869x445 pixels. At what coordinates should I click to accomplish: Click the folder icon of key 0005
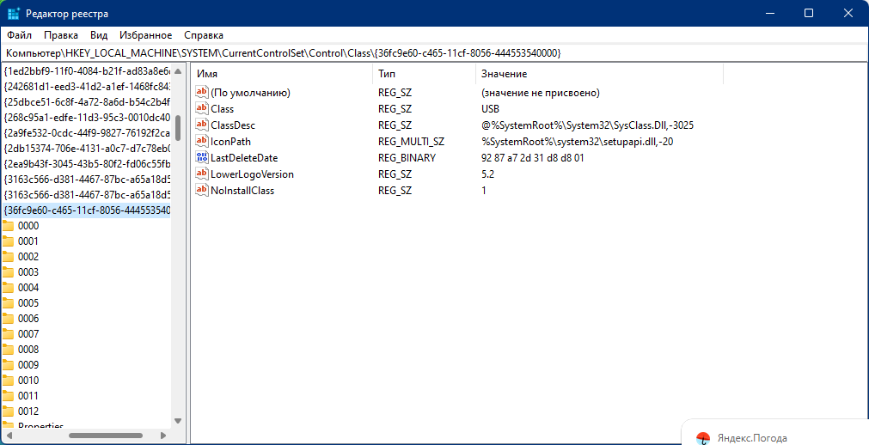pos(9,303)
